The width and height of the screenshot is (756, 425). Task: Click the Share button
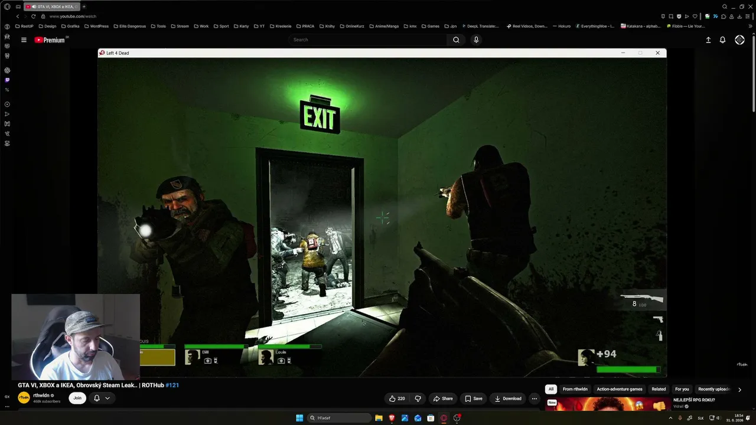(x=443, y=398)
